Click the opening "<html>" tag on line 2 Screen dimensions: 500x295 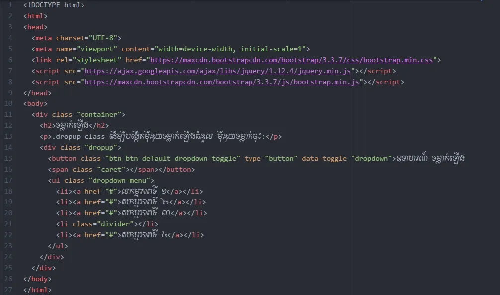point(35,16)
